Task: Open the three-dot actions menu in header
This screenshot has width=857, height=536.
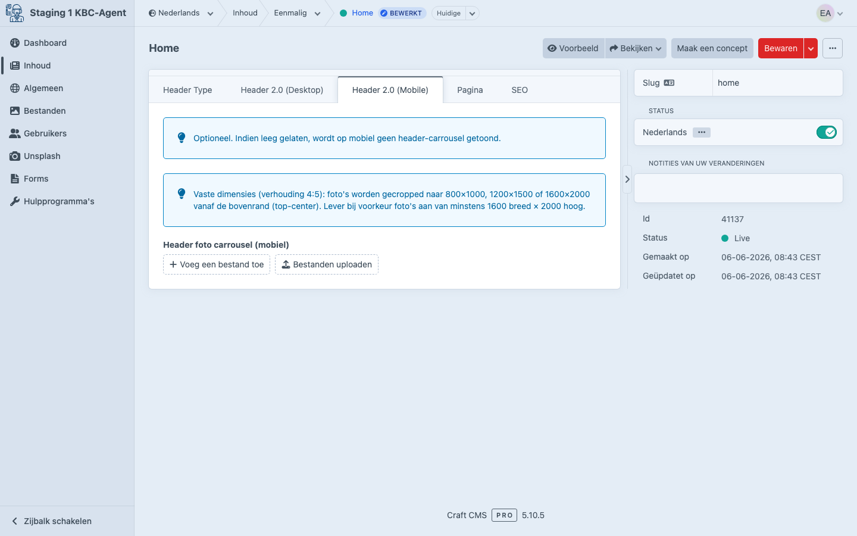Action: click(833, 48)
